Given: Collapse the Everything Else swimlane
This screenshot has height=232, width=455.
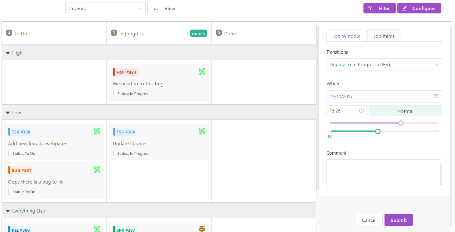Looking at the screenshot, I should pyautogui.click(x=8, y=211).
